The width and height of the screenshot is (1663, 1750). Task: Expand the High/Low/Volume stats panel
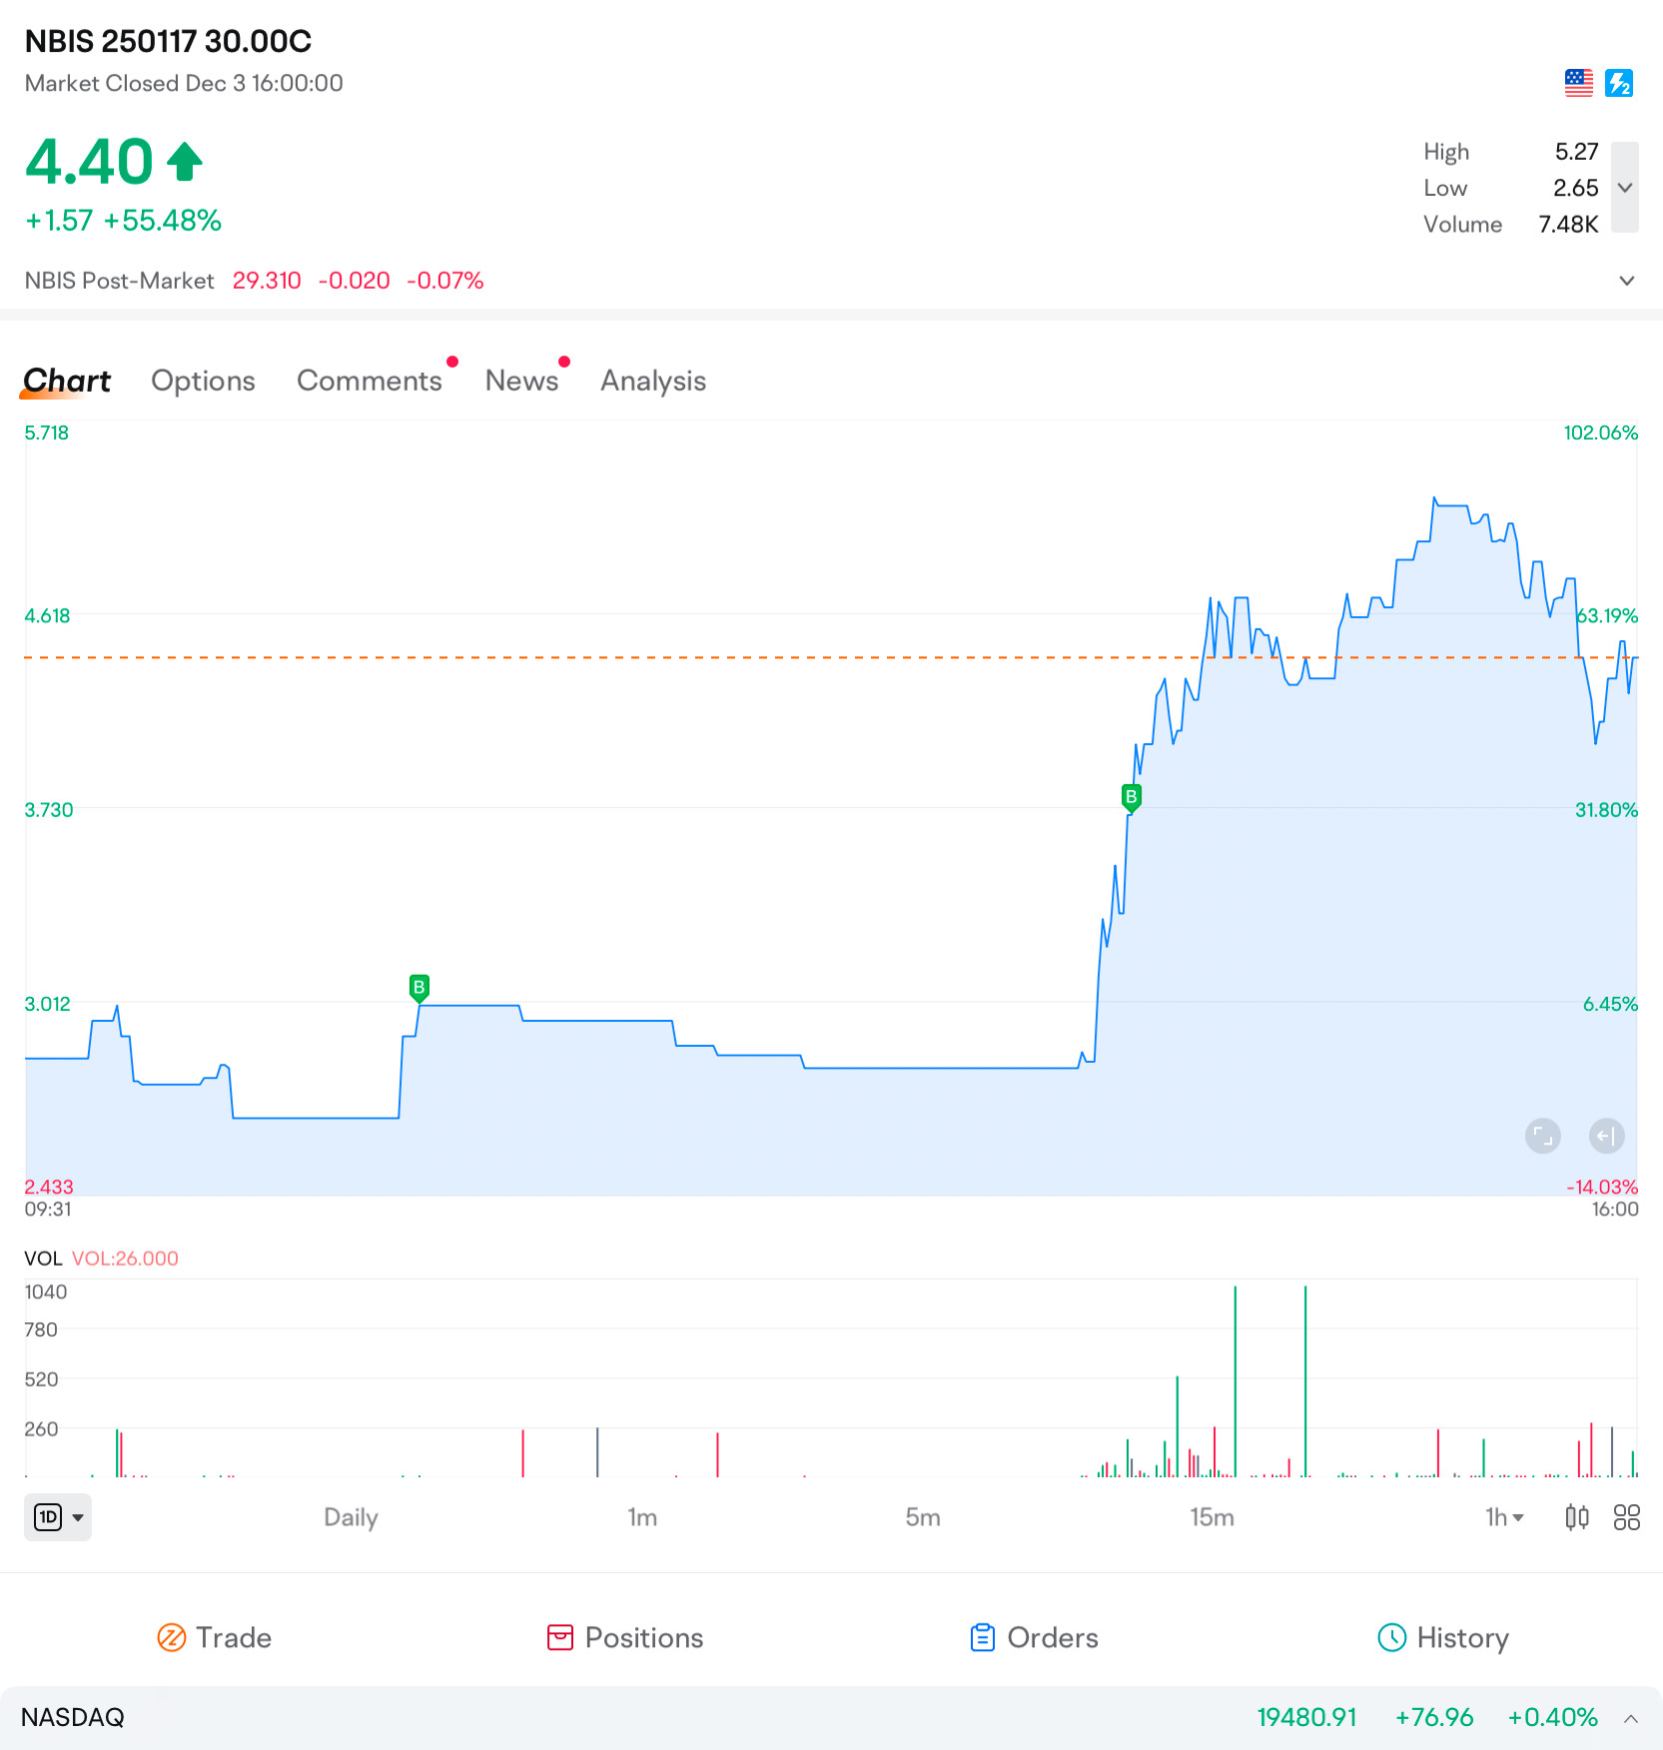click(x=1625, y=188)
